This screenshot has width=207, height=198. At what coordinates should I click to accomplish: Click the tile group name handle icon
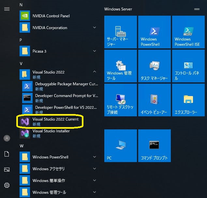click(197, 9)
